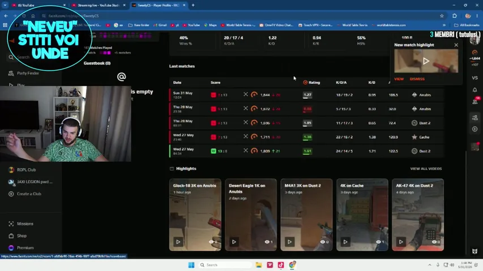Click the taskbar Search box

[225, 265]
